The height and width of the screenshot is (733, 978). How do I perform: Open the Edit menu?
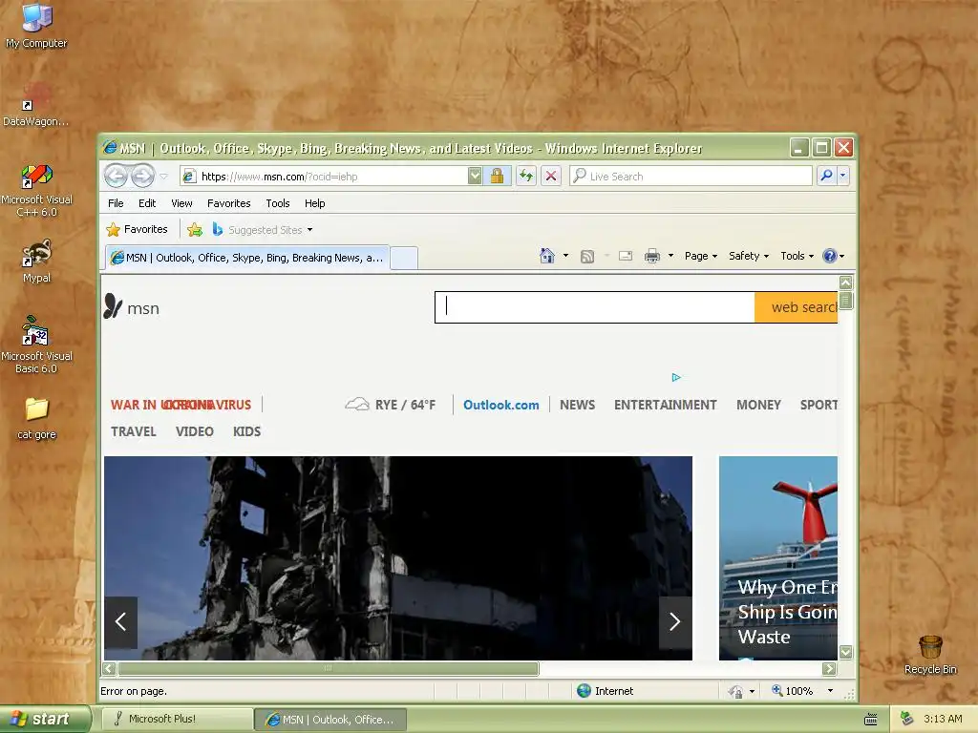[147, 203]
